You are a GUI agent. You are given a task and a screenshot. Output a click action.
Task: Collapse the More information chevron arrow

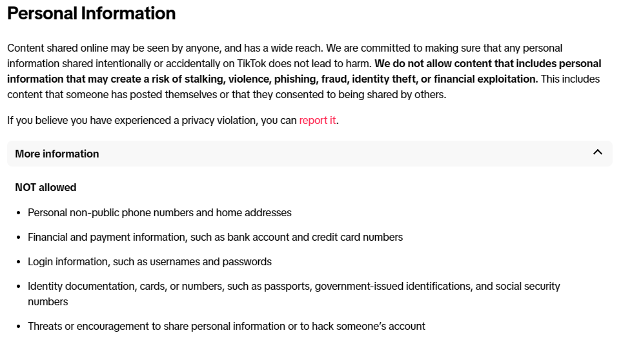pos(597,153)
